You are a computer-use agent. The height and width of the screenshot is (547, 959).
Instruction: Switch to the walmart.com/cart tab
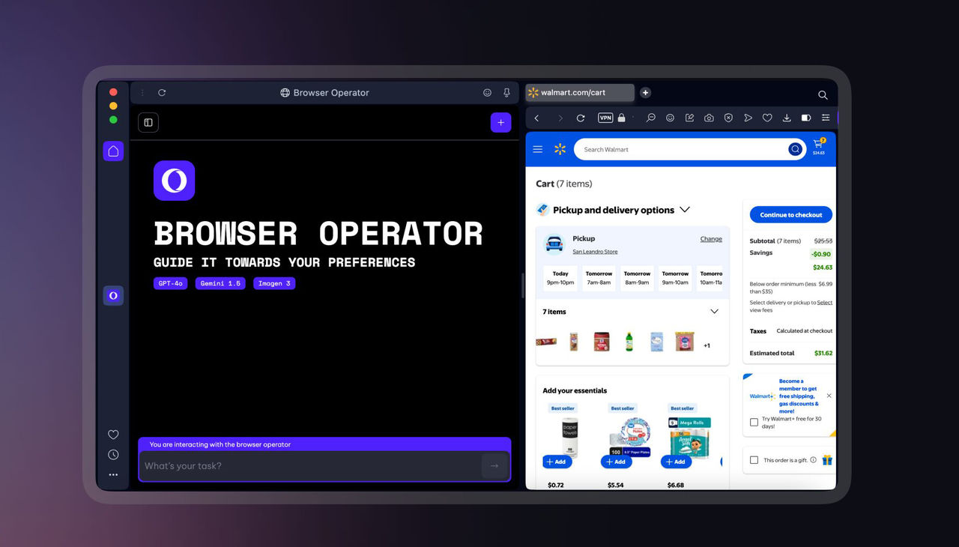(x=579, y=92)
